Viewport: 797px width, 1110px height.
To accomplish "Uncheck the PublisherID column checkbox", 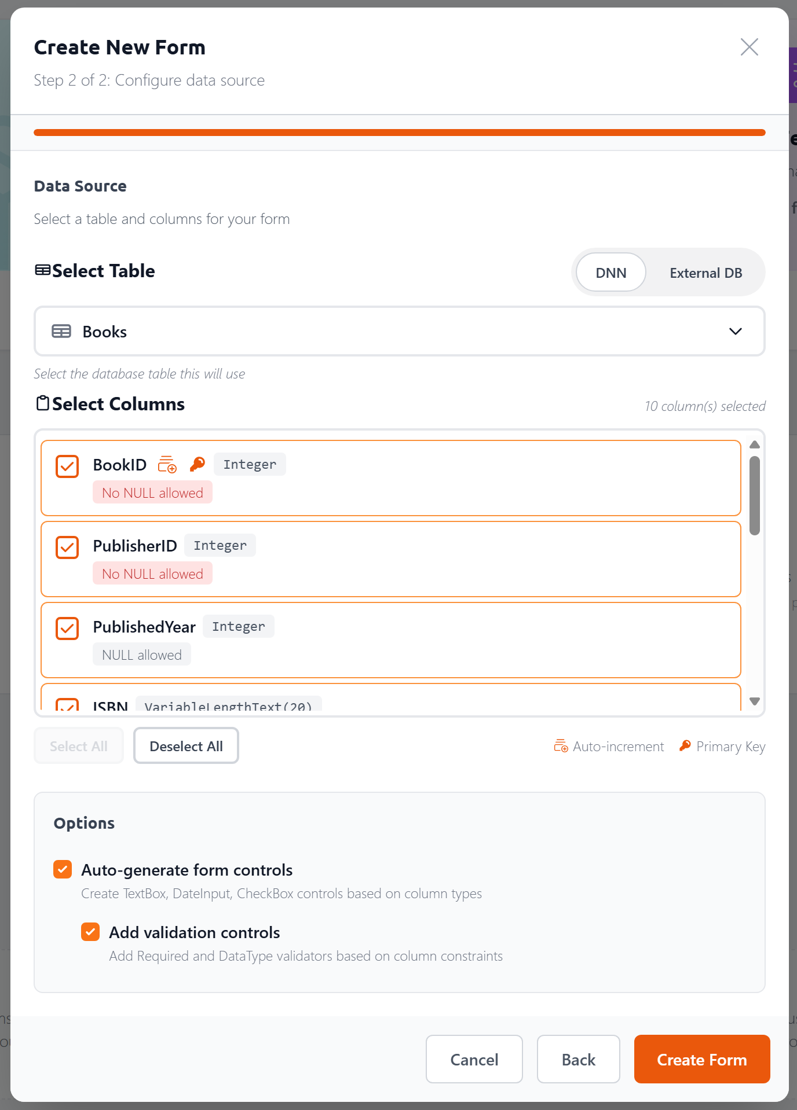I will tap(67, 547).
